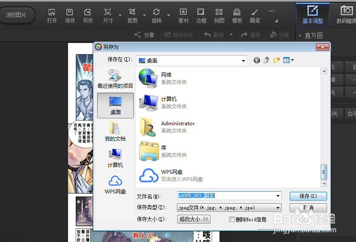Expand the 撤消 undo history dropdown
Screen dimensions: 356x242
point(231,35)
